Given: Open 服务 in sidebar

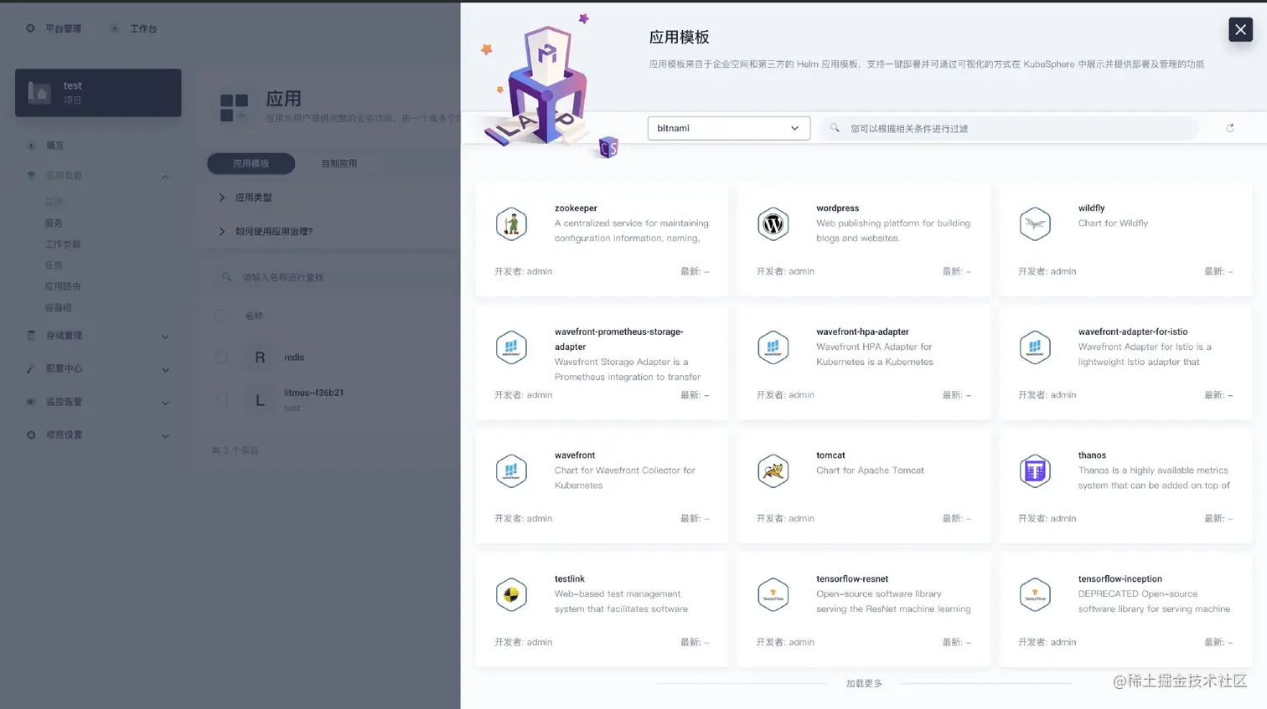Looking at the screenshot, I should [54, 223].
